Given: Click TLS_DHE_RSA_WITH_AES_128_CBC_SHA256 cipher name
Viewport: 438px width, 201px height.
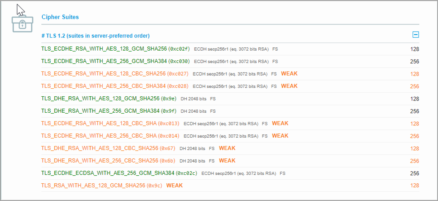Looking at the screenshot, I should (100, 149).
